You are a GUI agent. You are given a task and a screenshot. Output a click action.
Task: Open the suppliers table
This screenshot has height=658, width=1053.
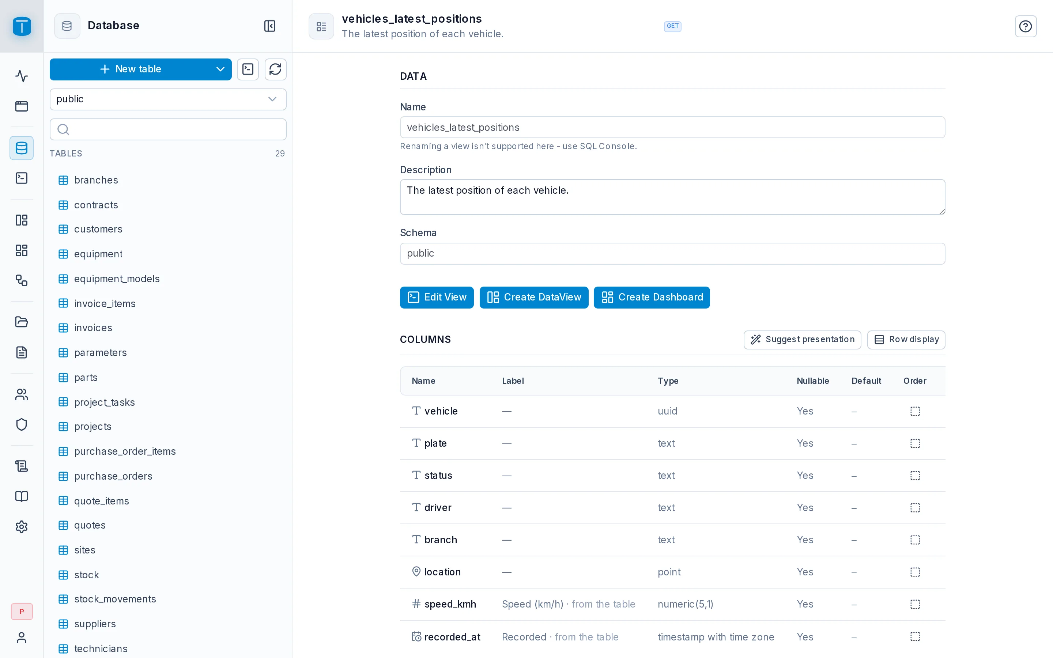[168, 624]
